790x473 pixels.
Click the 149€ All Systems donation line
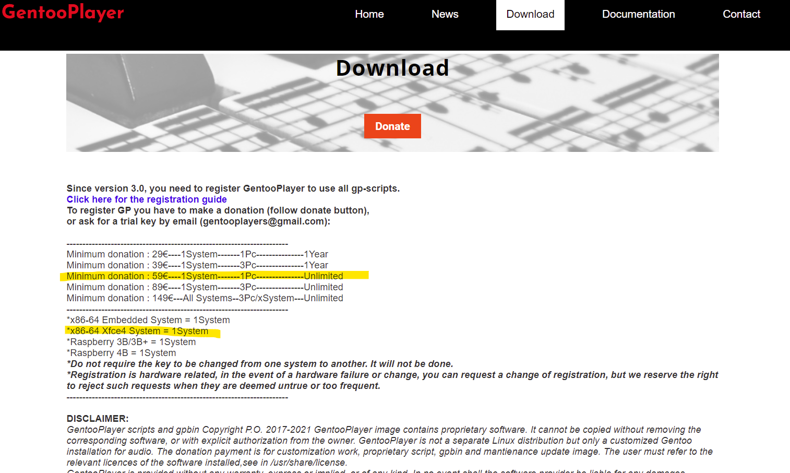pos(205,298)
